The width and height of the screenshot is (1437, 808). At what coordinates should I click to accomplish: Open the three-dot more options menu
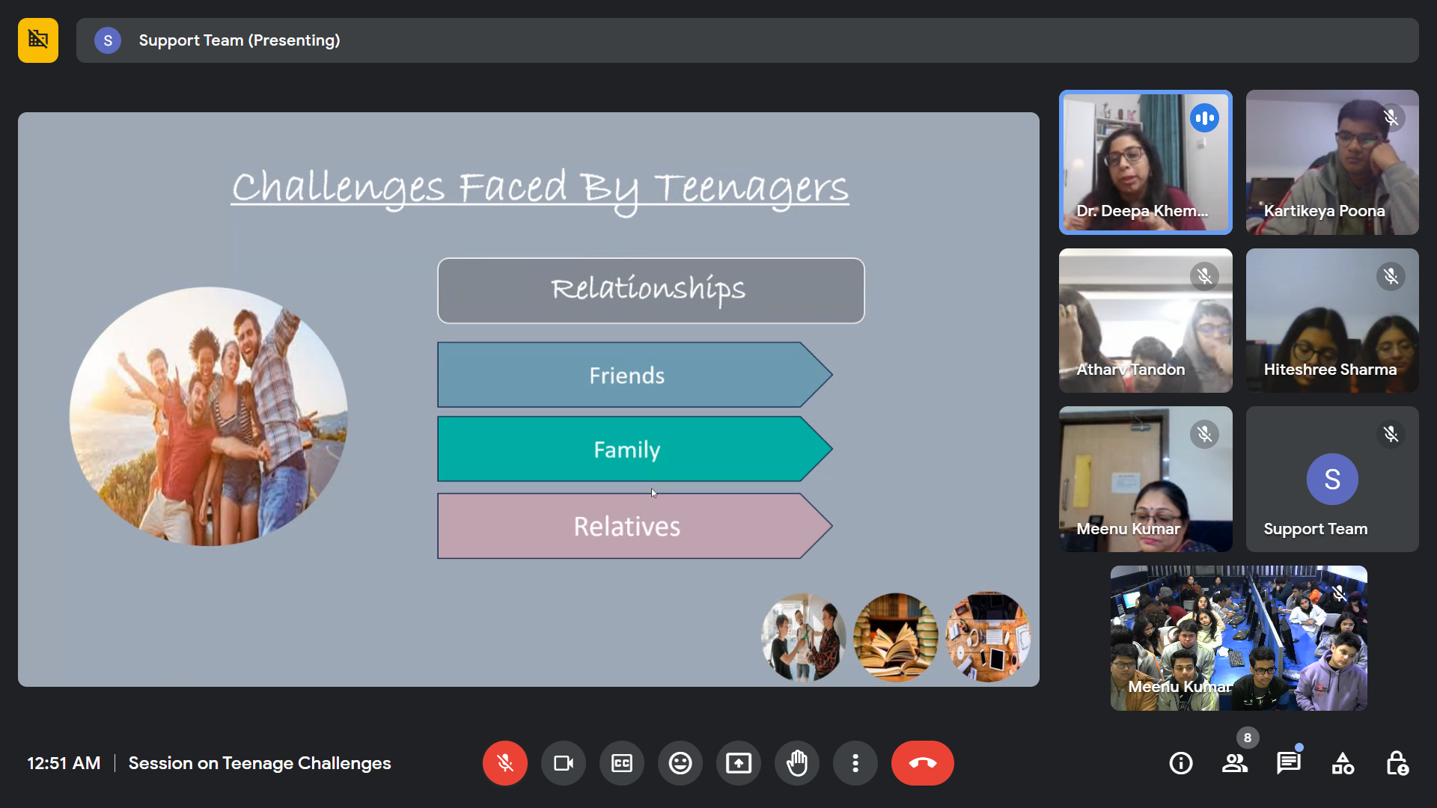tap(855, 763)
